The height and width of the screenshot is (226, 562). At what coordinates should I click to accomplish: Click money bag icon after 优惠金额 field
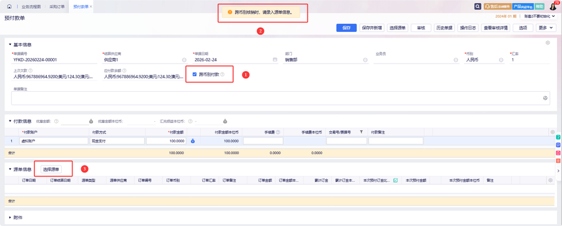(91, 121)
